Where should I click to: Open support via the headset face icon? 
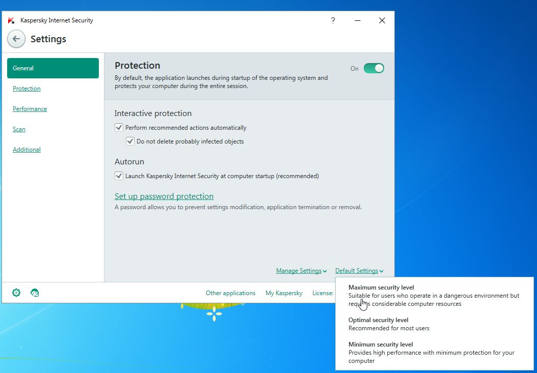pos(35,293)
